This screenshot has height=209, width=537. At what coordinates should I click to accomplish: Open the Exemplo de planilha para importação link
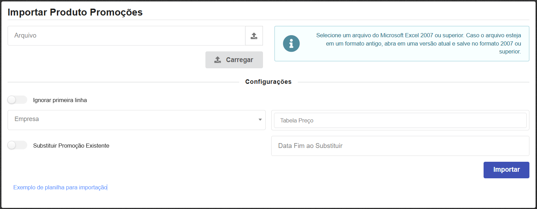pos(60,187)
